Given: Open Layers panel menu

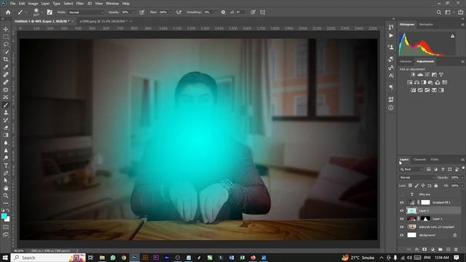Looking at the screenshot, I should tap(462, 160).
